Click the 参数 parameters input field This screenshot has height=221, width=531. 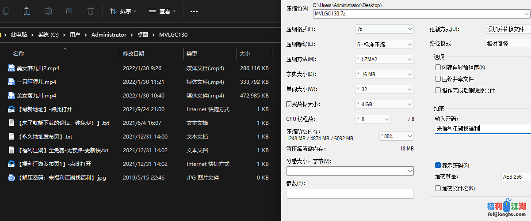coord(350,194)
